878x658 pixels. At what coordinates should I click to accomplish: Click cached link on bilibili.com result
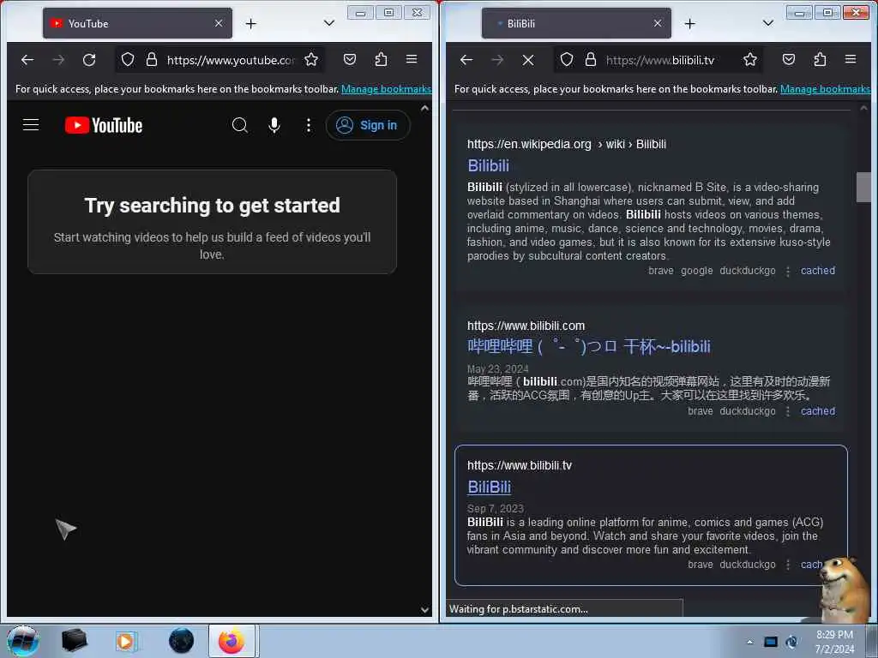coord(817,411)
